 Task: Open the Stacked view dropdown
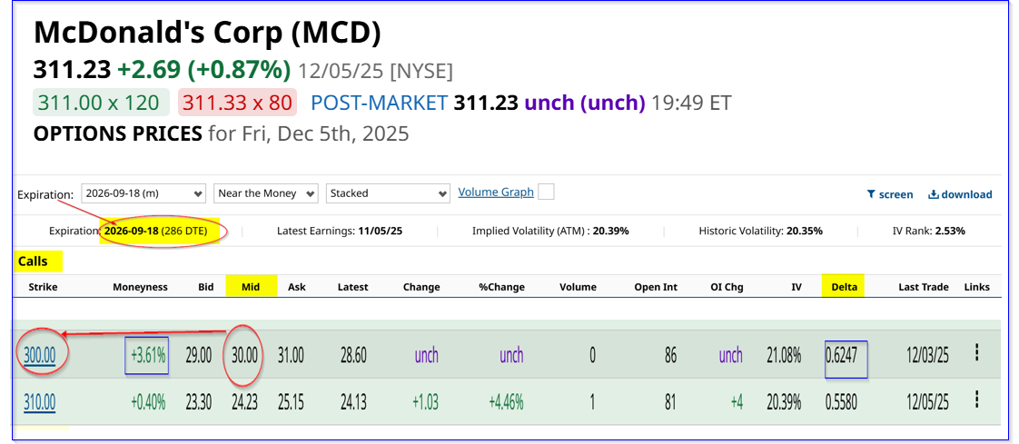click(388, 193)
